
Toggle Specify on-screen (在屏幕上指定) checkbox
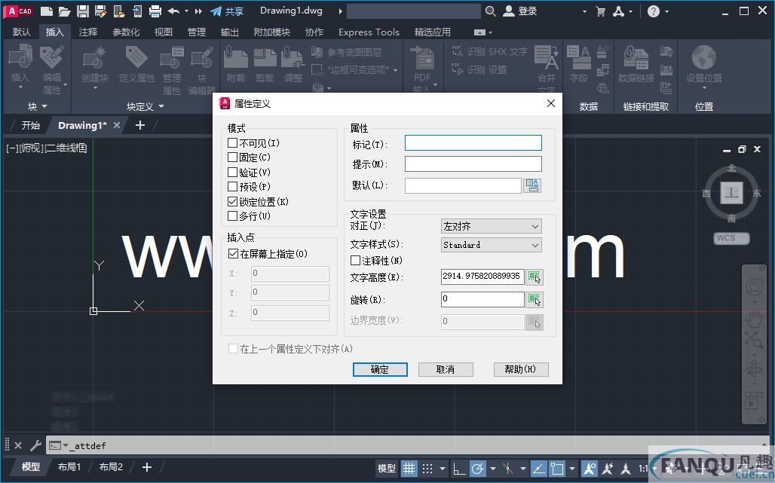click(233, 255)
